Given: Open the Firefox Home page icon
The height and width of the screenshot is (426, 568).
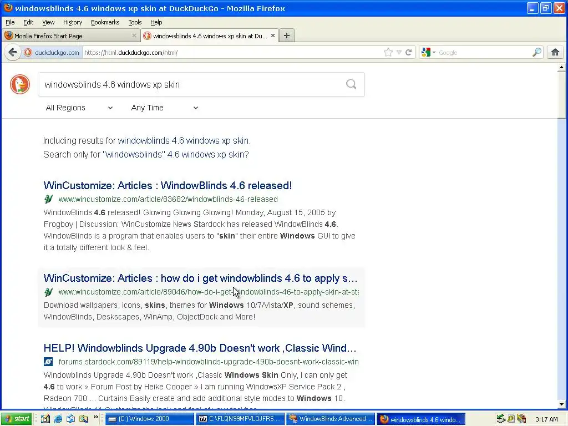Looking at the screenshot, I should pos(555,53).
